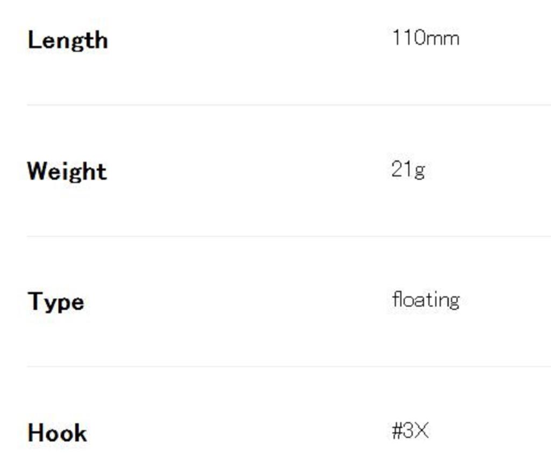Screen dimensions: 551x475
Task: Click the divider line below Type row
Action: pos(288,367)
